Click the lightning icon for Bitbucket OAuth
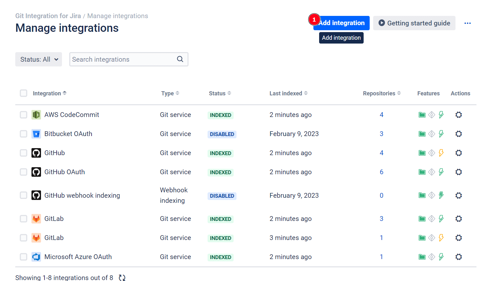486x281 pixels. [441, 134]
